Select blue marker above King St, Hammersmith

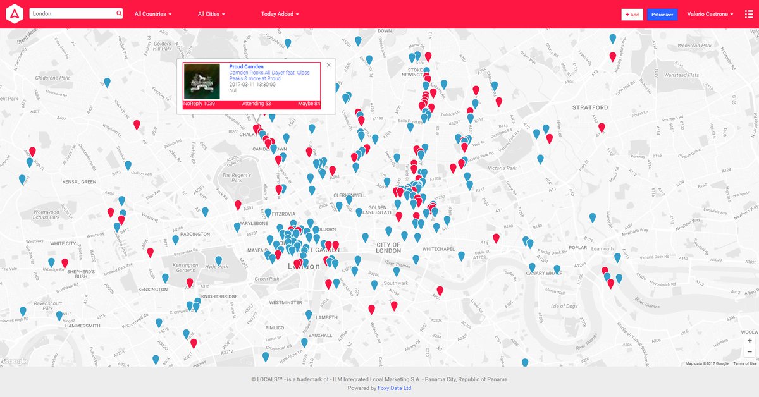point(59,315)
